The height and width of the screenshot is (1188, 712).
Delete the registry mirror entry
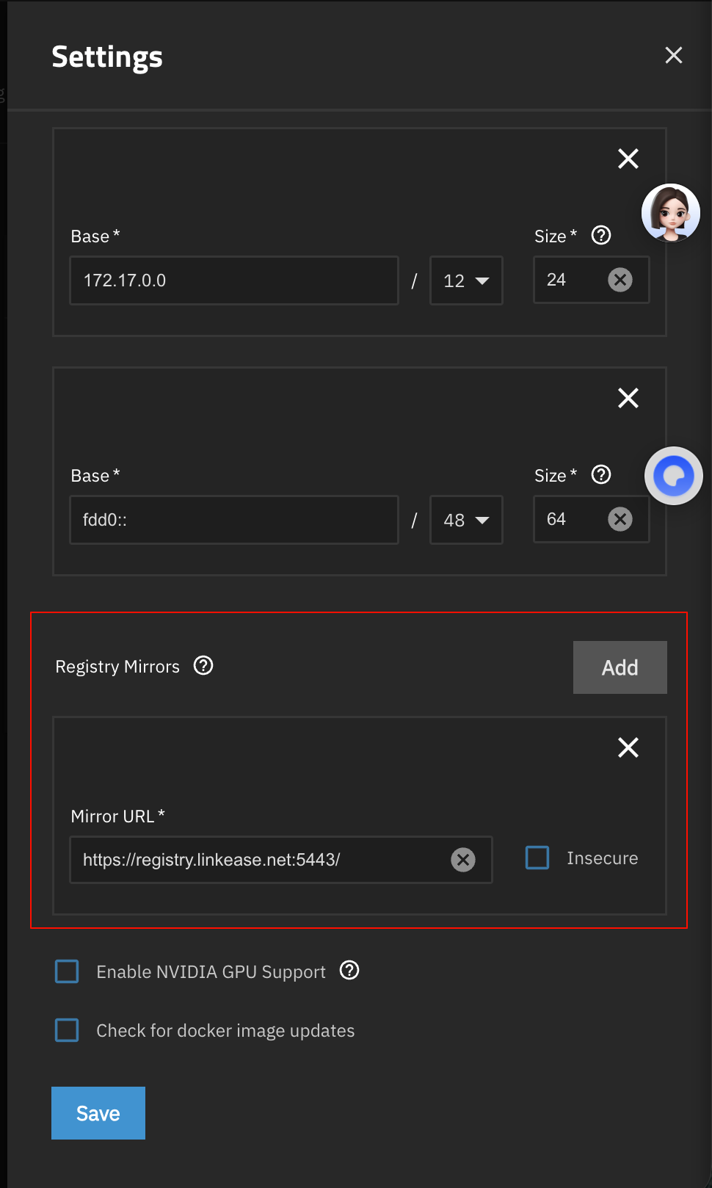(628, 747)
